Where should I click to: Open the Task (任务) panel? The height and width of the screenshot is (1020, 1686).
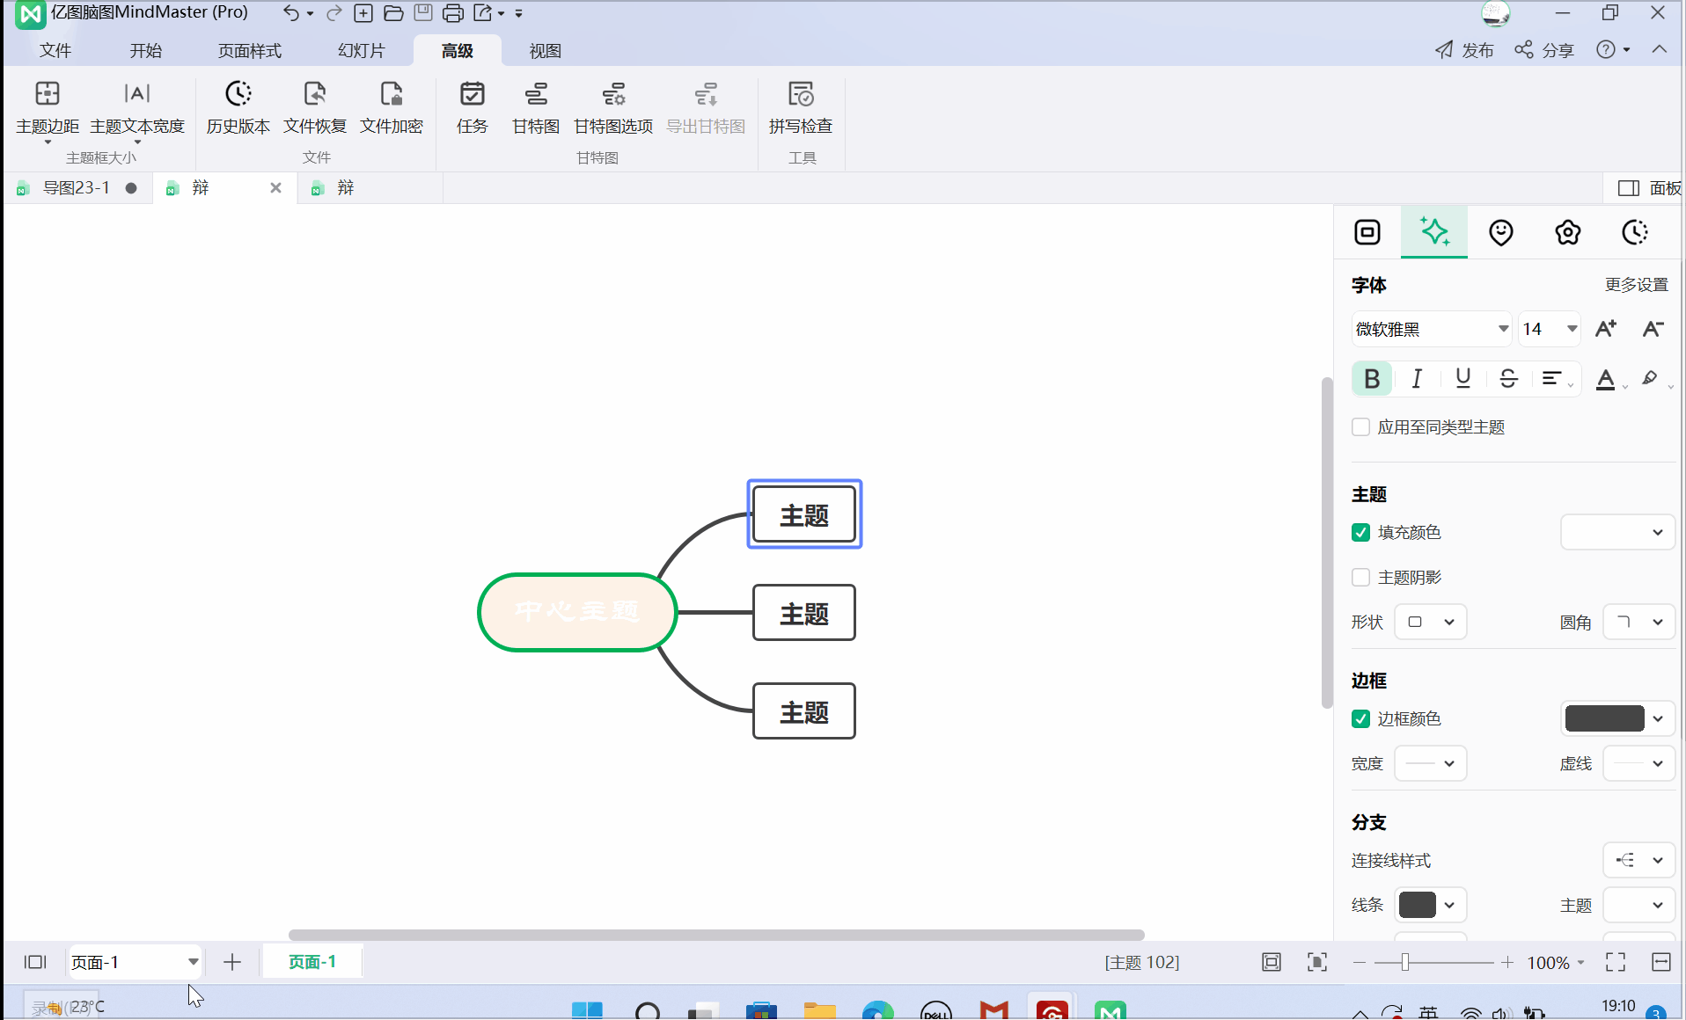(473, 109)
